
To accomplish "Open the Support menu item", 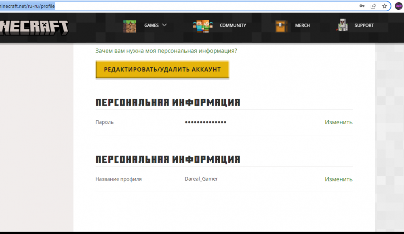I will [364, 26].
